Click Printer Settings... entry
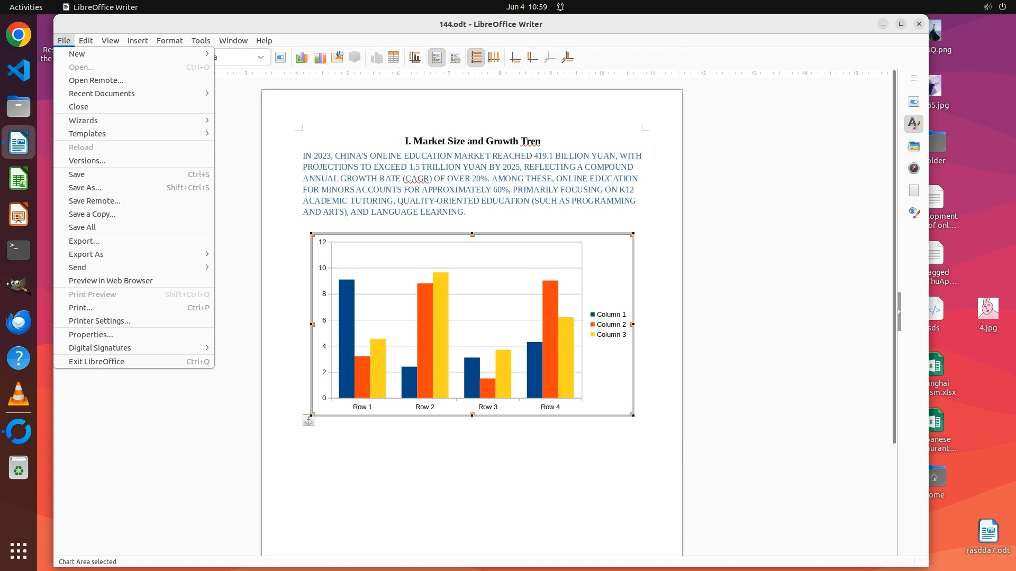 pyautogui.click(x=99, y=321)
